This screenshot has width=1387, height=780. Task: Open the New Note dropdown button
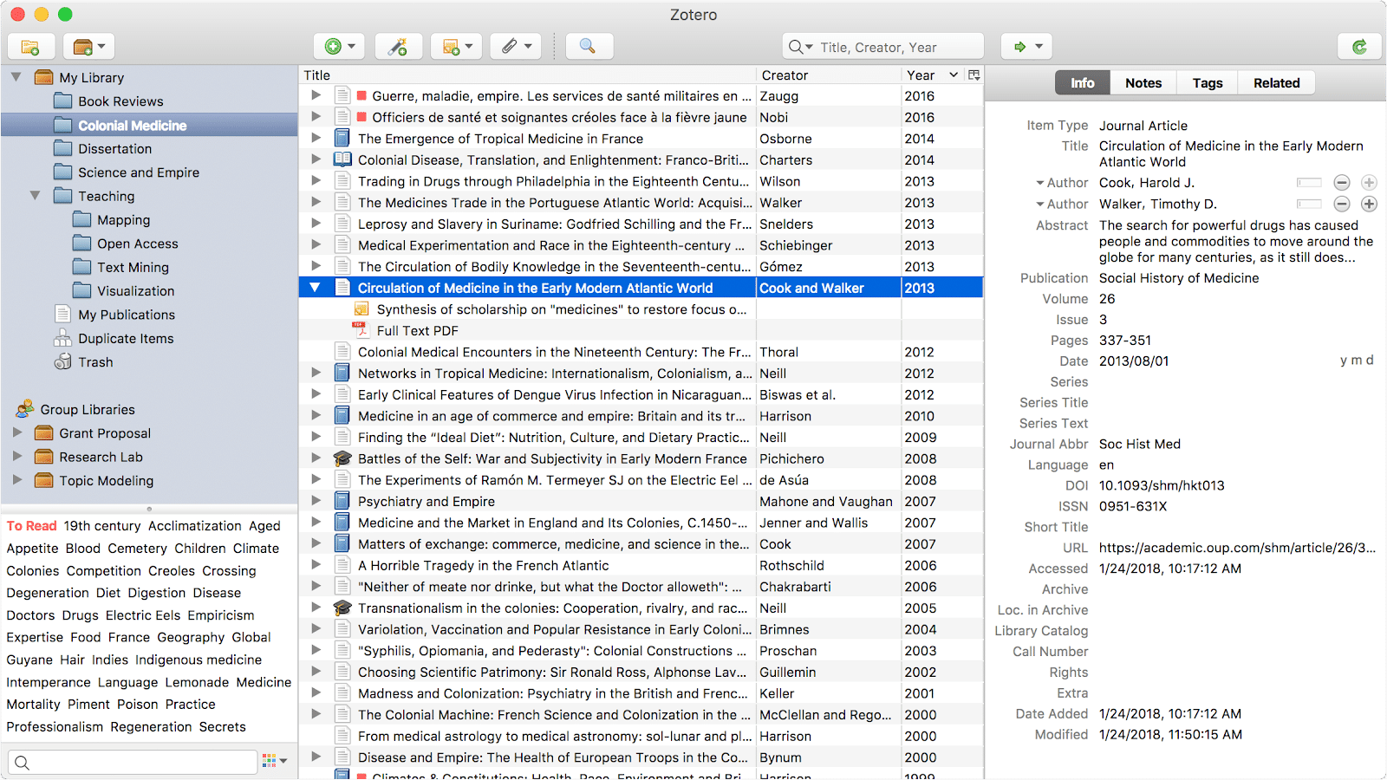coord(457,47)
